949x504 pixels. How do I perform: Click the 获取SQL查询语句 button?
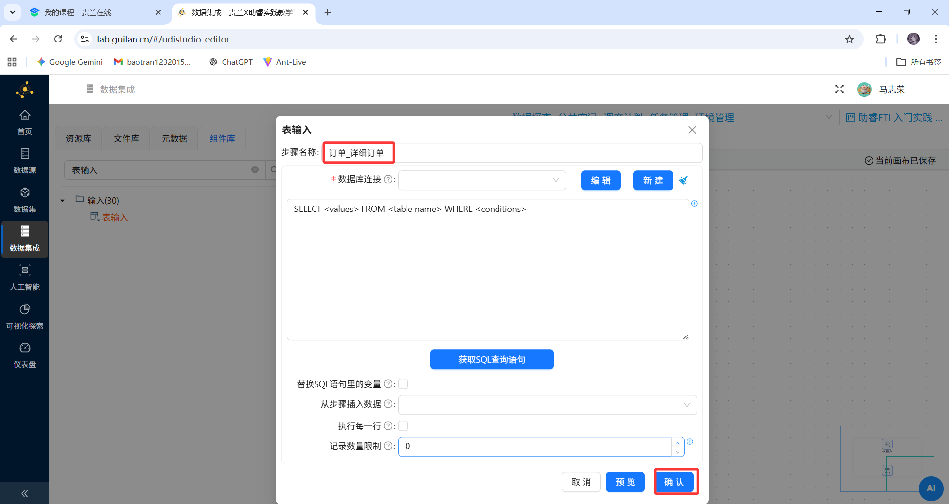pyautogui.click(x=492, y=359)
